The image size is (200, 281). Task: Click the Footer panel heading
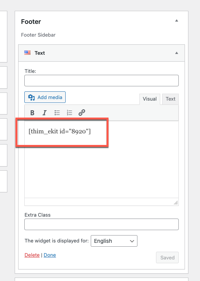[x=31, y=22]
